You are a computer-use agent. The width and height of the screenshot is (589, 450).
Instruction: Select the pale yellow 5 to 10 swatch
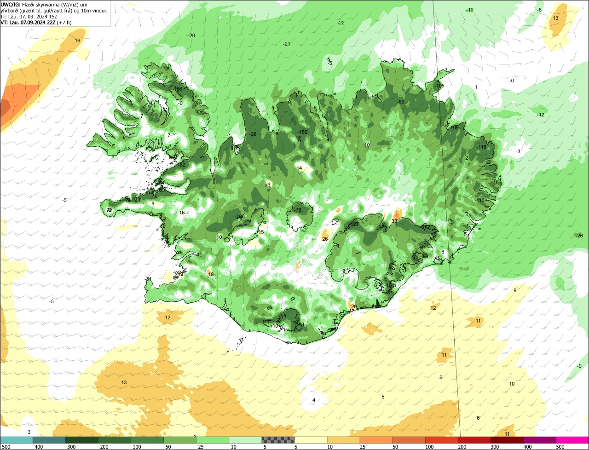[311, 440]
